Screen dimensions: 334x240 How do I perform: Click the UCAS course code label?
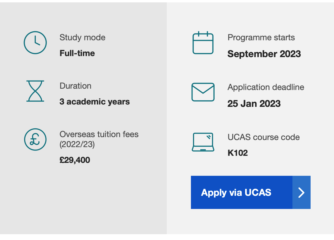tap(264, 137)
